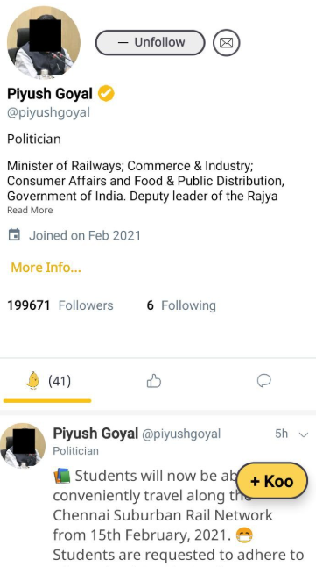Click the yellow verified badge
This screenshot has width=316, height=567.
[x=107, y=94]
